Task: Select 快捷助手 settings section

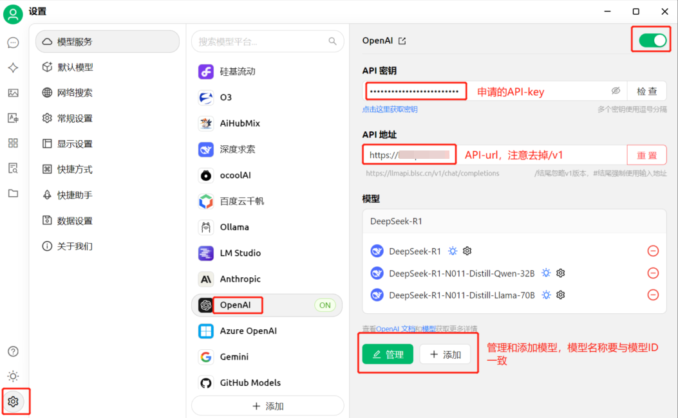Action: point(108,195)
